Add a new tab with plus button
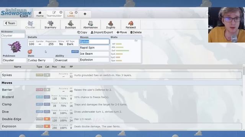 tap(85, 14)
